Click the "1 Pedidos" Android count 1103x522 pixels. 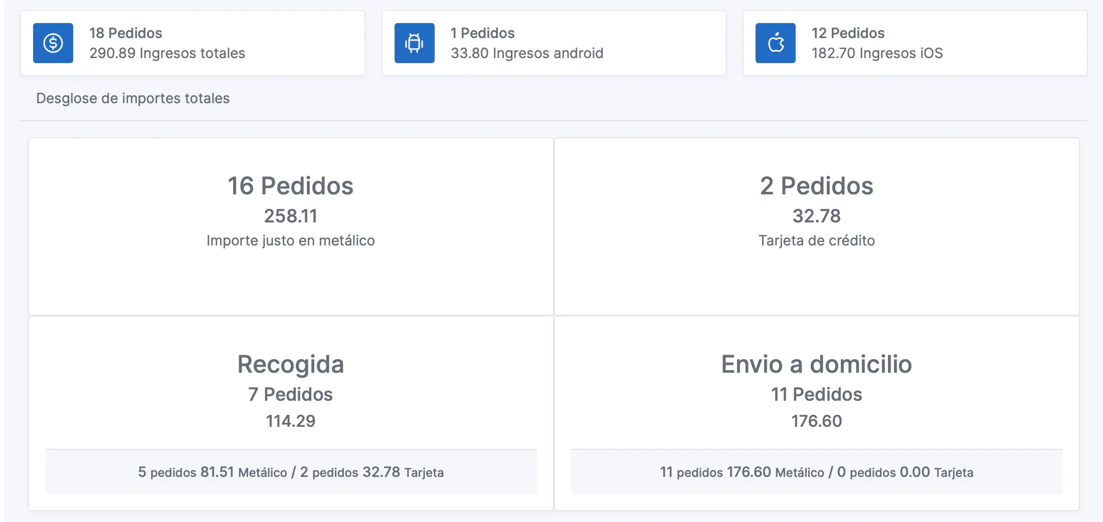(483, 33)
